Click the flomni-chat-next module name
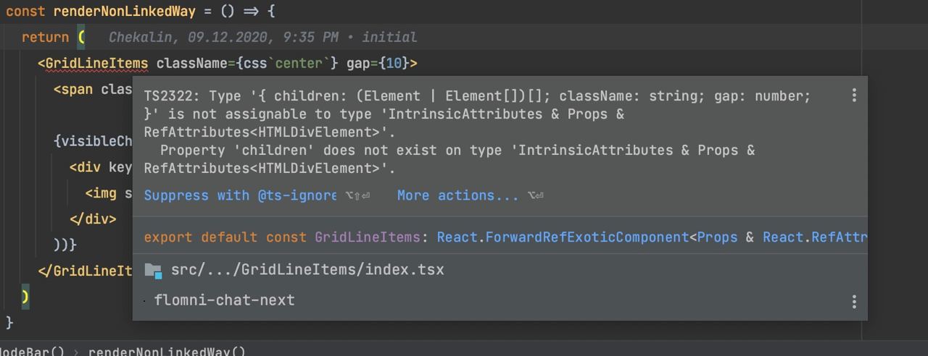 225,300
